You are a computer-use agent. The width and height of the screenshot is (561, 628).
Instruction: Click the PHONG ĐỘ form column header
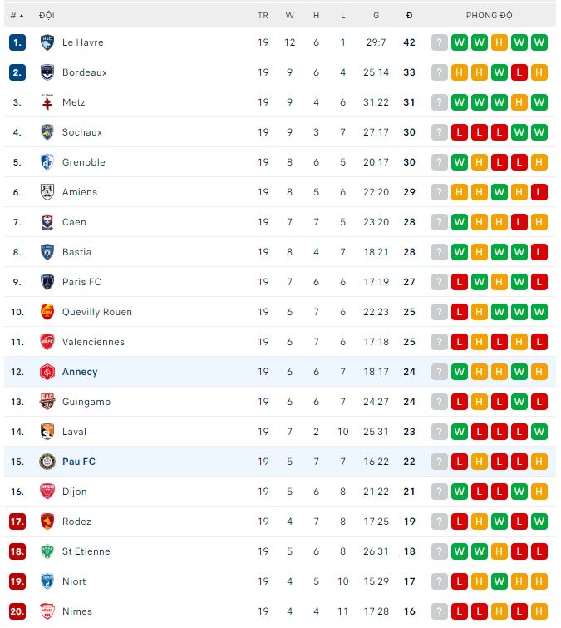[489, 16]
